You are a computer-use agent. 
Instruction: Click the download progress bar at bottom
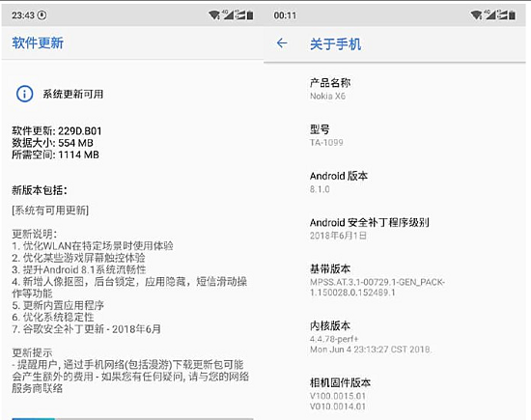(133, 419)
